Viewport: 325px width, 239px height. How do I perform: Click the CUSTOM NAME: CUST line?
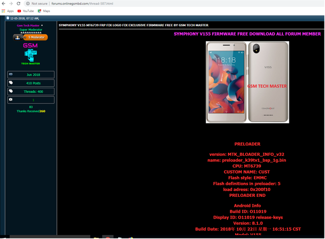[247, 172]
